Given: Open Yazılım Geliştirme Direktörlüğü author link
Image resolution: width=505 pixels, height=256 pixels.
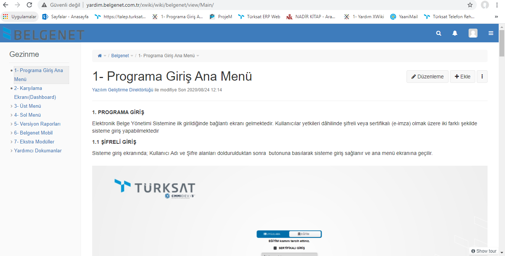Looking at the screenshot, I should point(123,90).
